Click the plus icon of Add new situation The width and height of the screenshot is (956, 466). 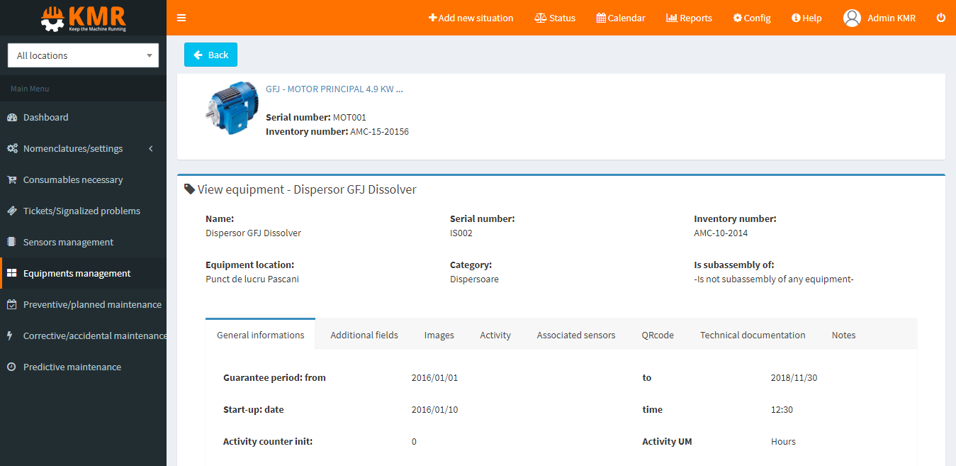point(433,18)
